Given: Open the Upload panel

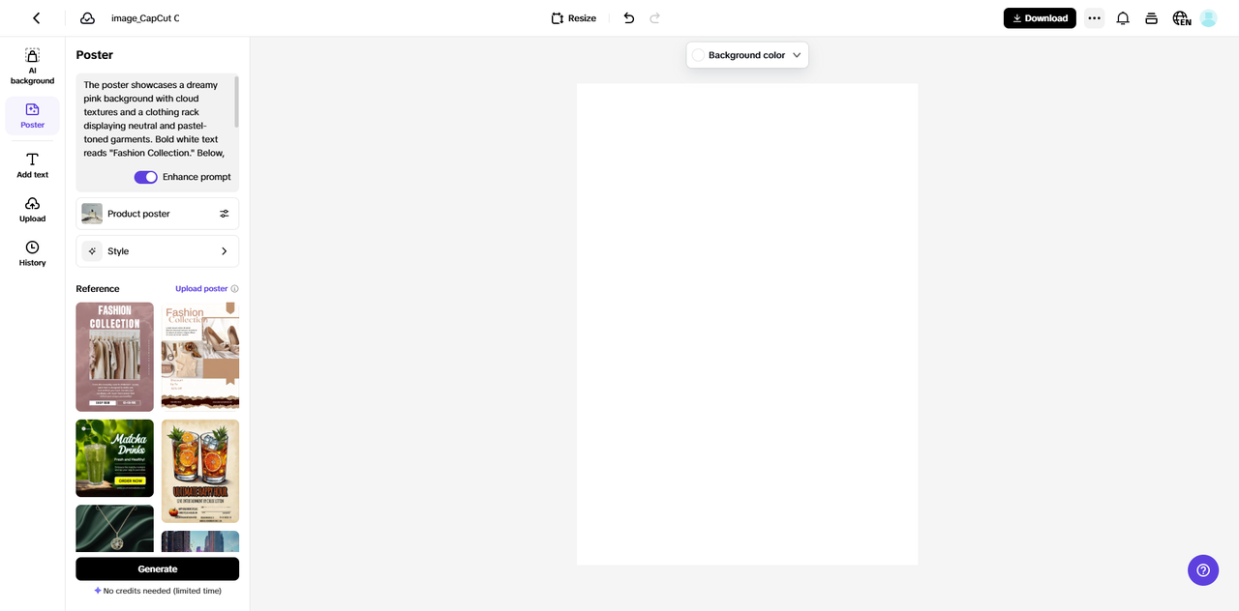Looking at the screenshot, I should tap(32, 207).
